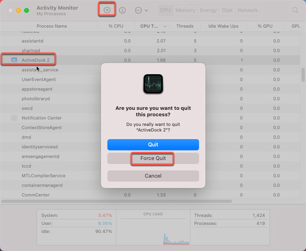Sort by % CPU column header
This screenshot has width=306, height=251.
(x=116, y=26)
